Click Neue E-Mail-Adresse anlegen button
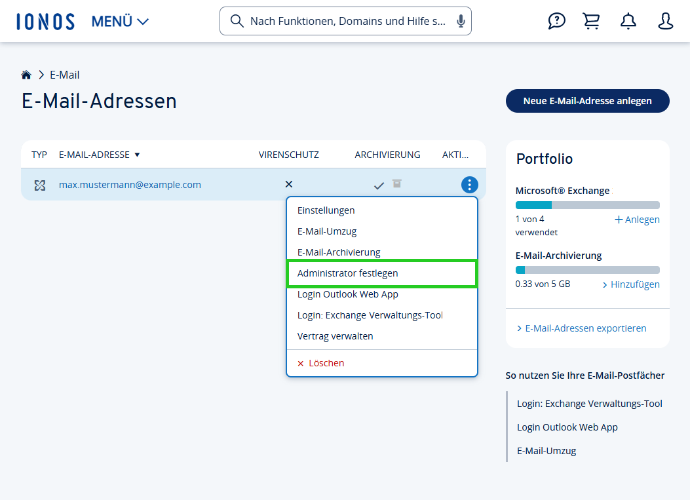 click(588, 101)
